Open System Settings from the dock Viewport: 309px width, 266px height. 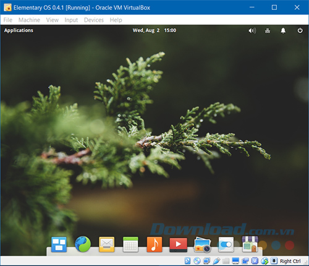[x=226, y=244]
